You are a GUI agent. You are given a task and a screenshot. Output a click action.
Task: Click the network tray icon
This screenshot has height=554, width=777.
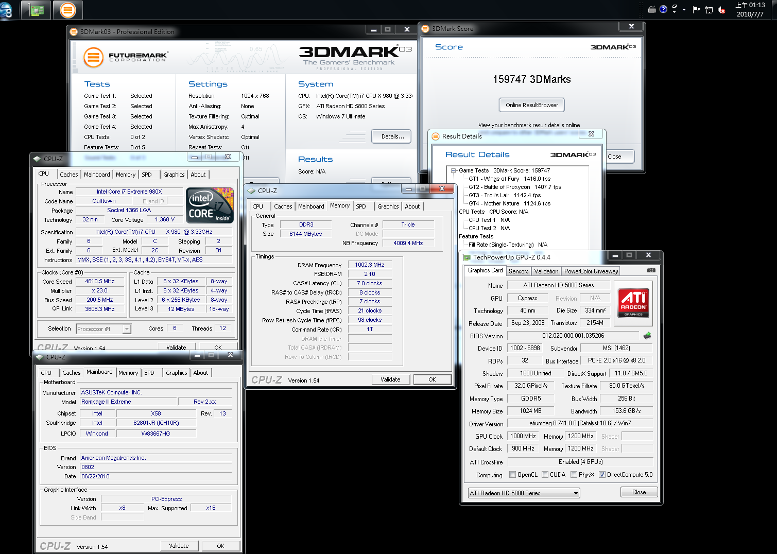[709, 9]
